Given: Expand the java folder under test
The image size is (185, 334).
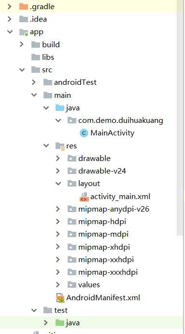Looking at the screenshot, I should click(46, 323).
